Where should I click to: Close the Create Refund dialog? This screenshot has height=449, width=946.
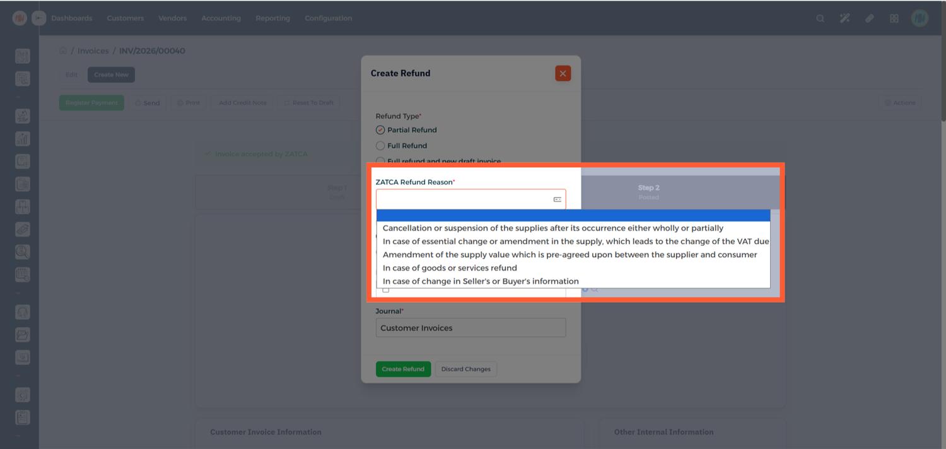(x=563, y=74)
